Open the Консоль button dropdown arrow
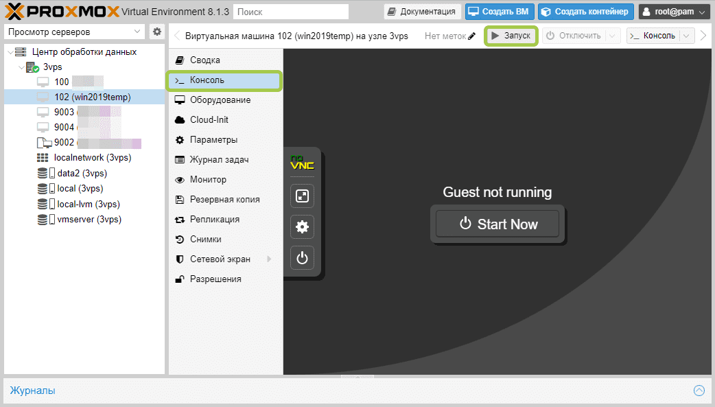Viewport: 715px width, 407px height. coord(687,36)
